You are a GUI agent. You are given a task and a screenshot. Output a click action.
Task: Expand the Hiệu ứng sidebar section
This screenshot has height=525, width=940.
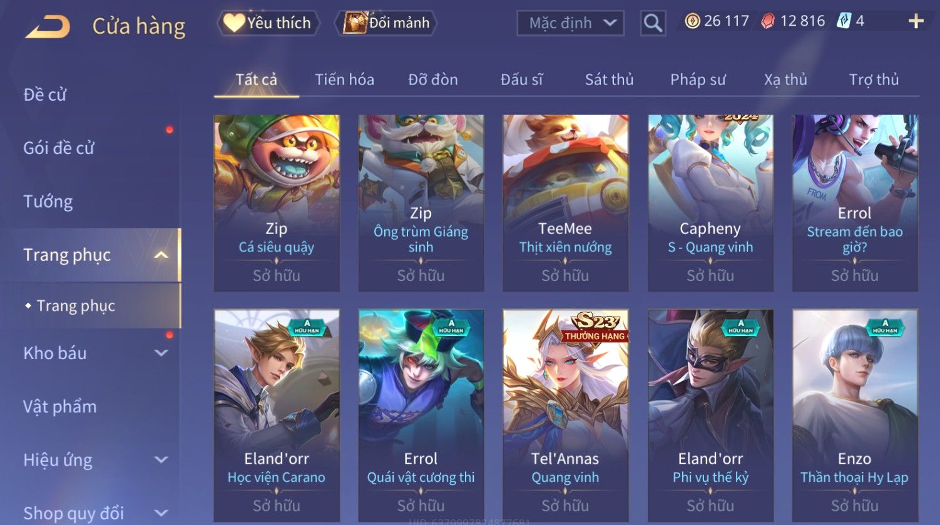[161, 460]
